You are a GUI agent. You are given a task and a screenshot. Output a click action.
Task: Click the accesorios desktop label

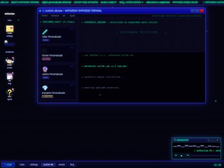(x=10, y=52)
